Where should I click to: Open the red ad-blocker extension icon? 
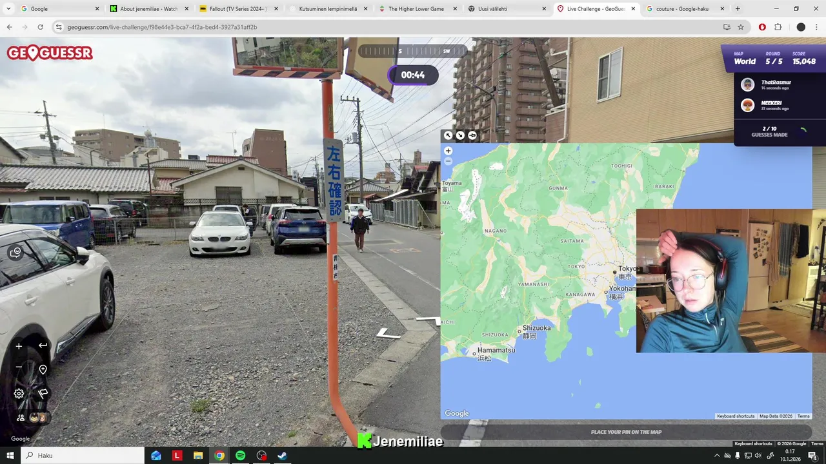tap(762, 27)
